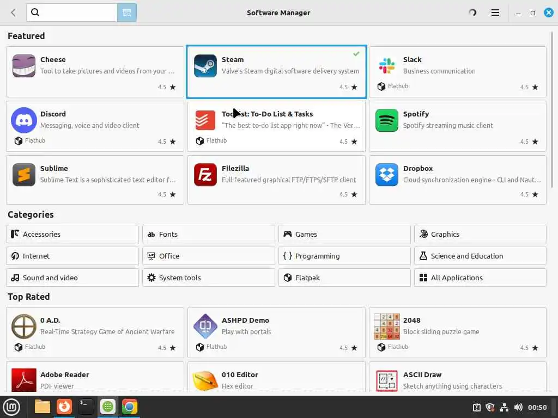Click the 0 A.D. description text

click(107, 331)
